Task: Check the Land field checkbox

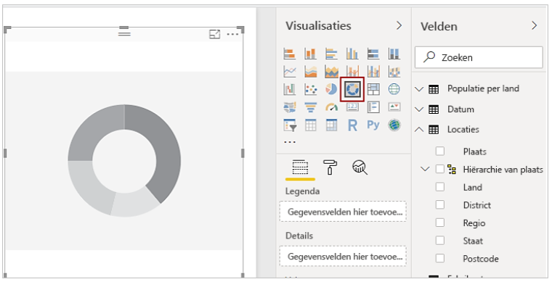Action: click(440, 187)
